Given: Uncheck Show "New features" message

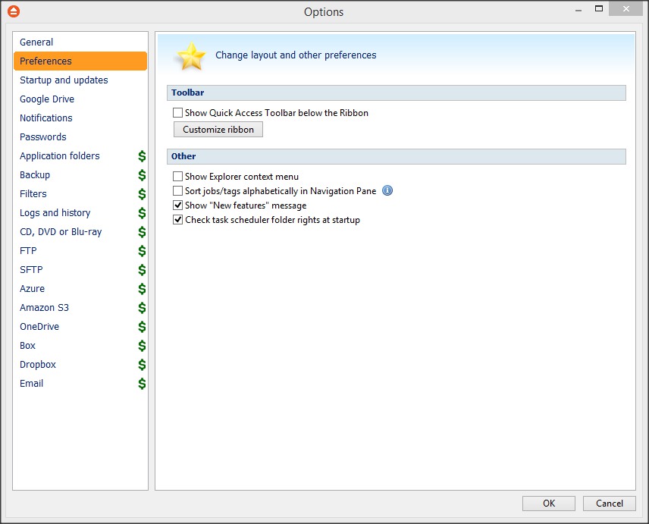Looking at the screenshot, I should (177, 206).
